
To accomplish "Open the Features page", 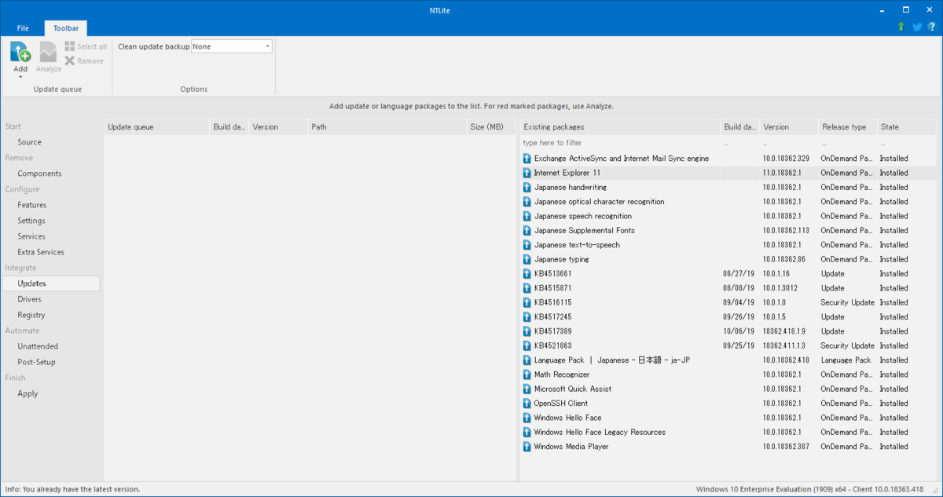I will point(31,205).
